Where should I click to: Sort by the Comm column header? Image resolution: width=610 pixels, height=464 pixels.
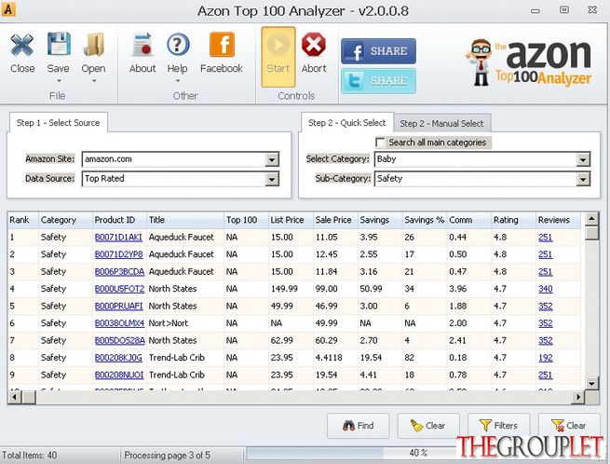tap(469, 220)
